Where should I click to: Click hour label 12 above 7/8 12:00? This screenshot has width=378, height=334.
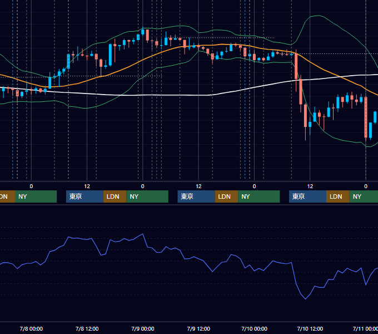(x=87, y=186)
